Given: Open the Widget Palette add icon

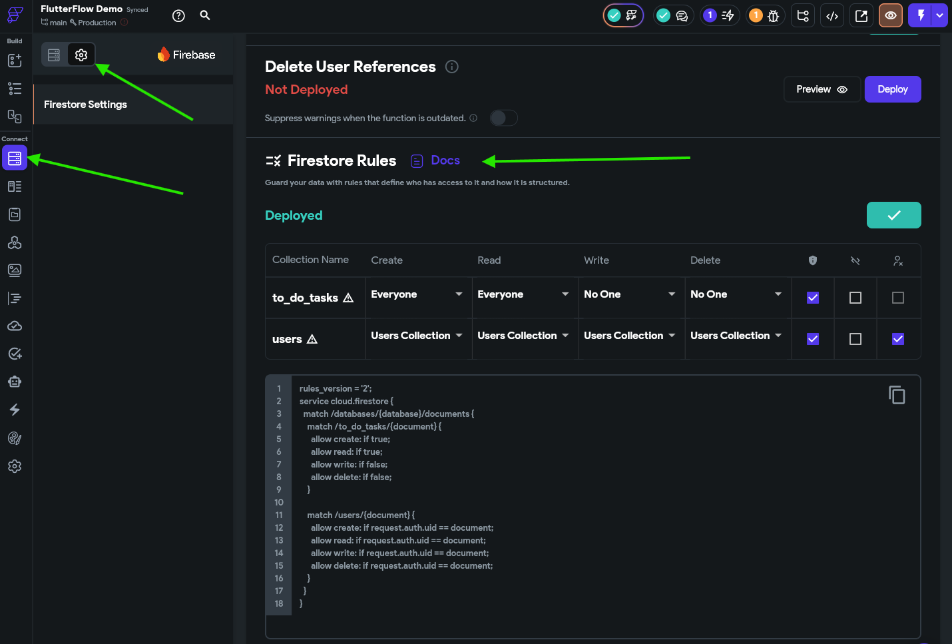Looking at the screenshot, I should [15, 61].
